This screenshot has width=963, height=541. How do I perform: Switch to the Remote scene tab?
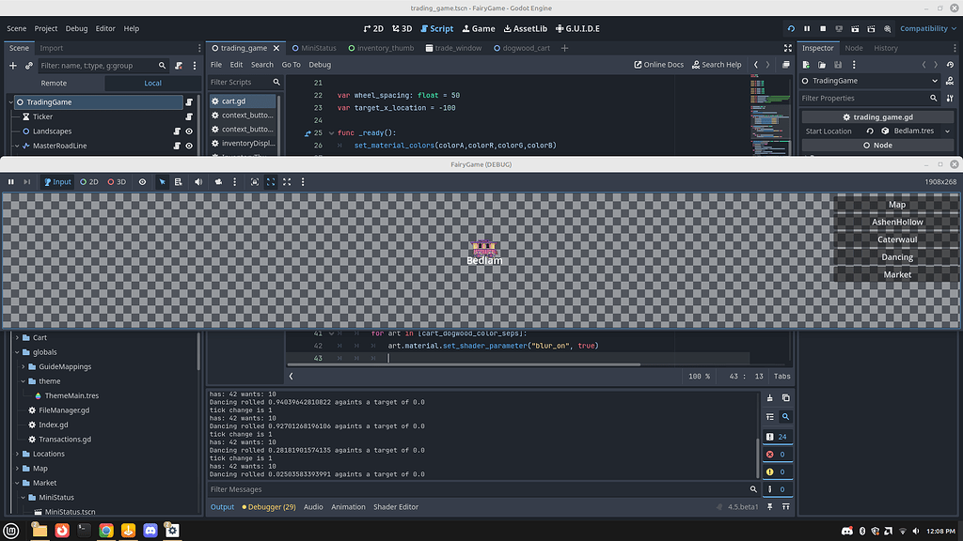click(x=54, y=83)
